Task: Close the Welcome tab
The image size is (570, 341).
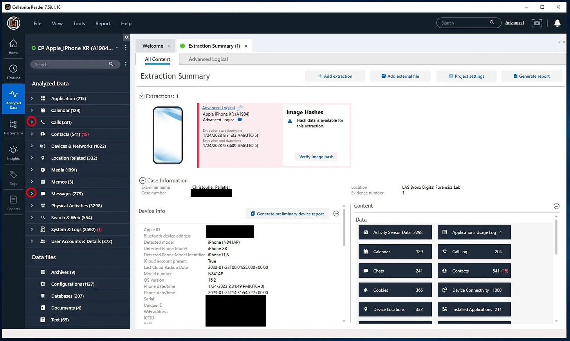Action: [x=169, y=46]
